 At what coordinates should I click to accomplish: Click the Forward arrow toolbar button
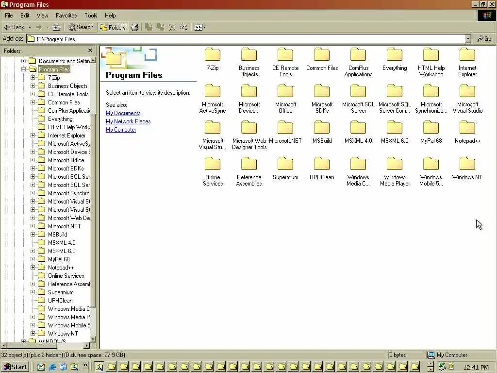[x=39, y=27]
